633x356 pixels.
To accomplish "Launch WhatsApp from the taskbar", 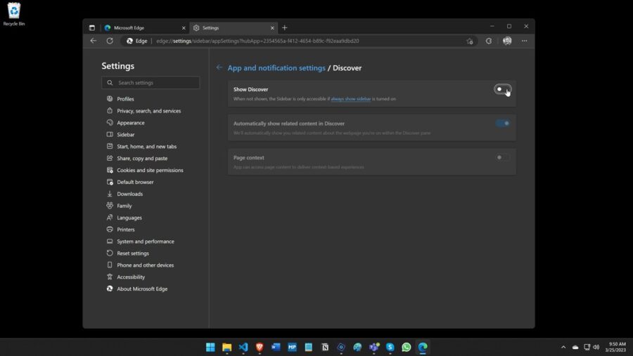I will 407,347.
